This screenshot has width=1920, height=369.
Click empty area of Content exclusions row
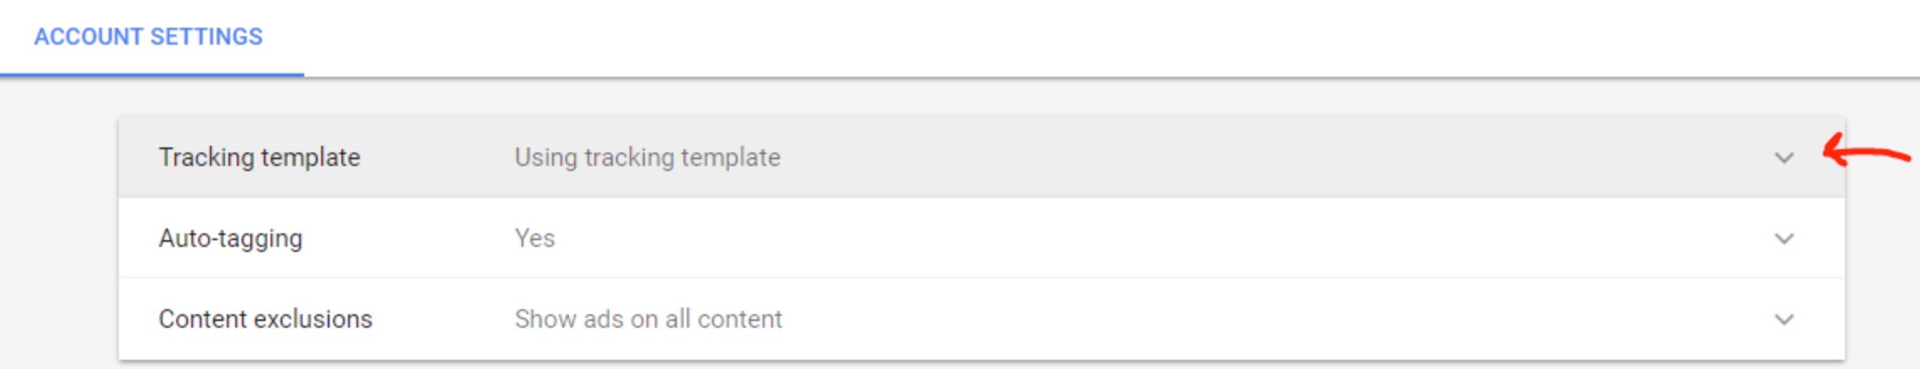tap(1264, 319)
